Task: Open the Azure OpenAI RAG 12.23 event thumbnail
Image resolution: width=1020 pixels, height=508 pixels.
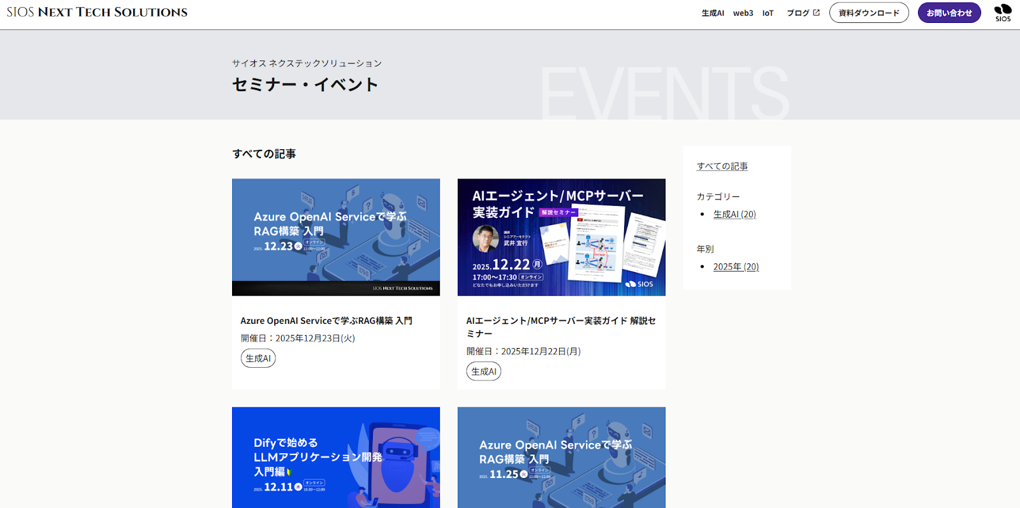Action: pos(336,237)
